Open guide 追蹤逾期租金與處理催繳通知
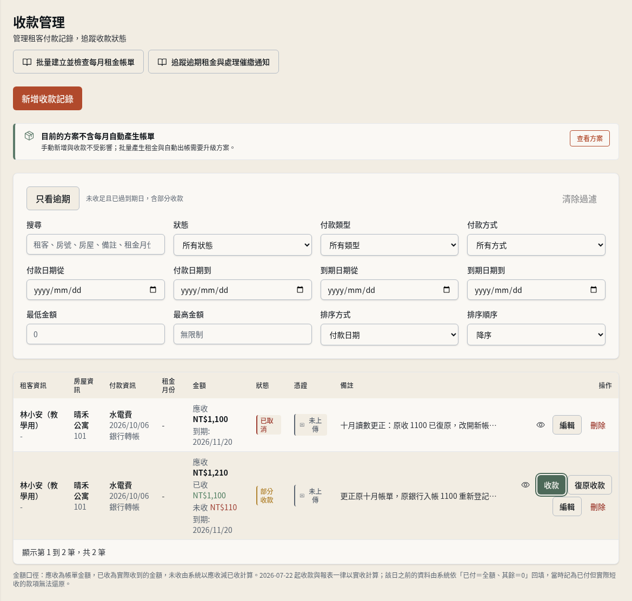The width and height of the screenshot is (632, 601). [213, 62]
